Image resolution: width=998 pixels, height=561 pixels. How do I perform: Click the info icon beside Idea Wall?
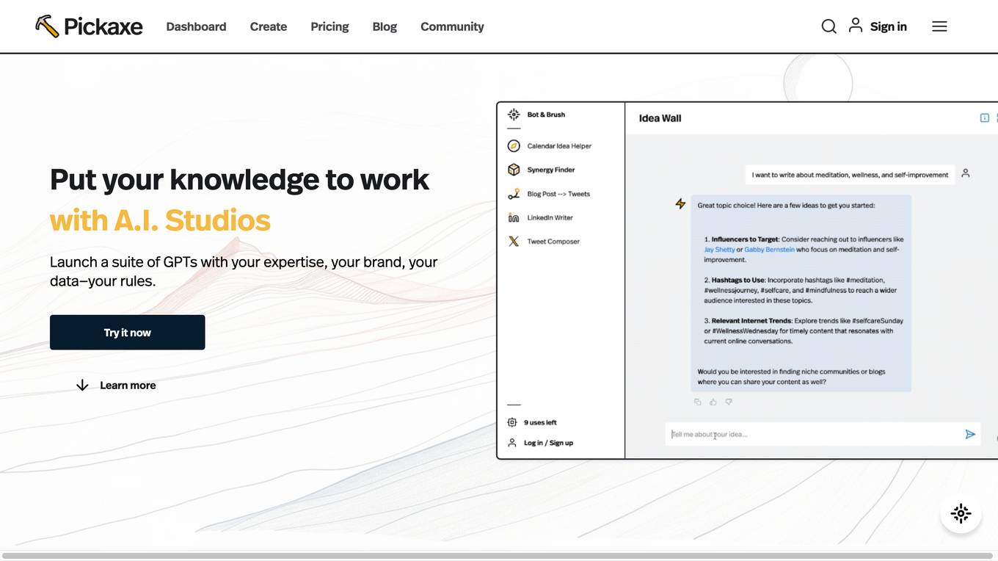coord(985,118)
